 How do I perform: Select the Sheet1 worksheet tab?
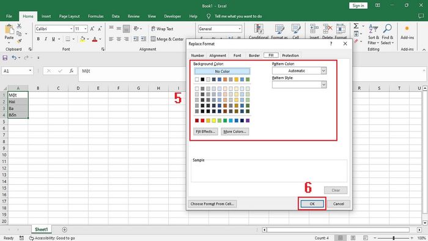41,229
